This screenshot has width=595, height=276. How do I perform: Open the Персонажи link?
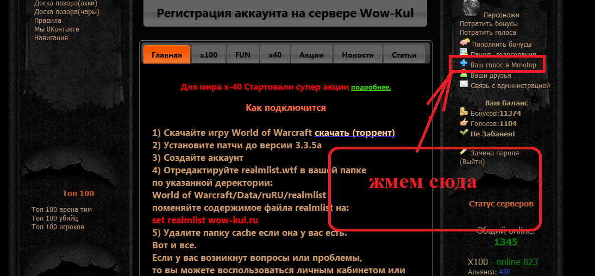click(x=502, y=15)
